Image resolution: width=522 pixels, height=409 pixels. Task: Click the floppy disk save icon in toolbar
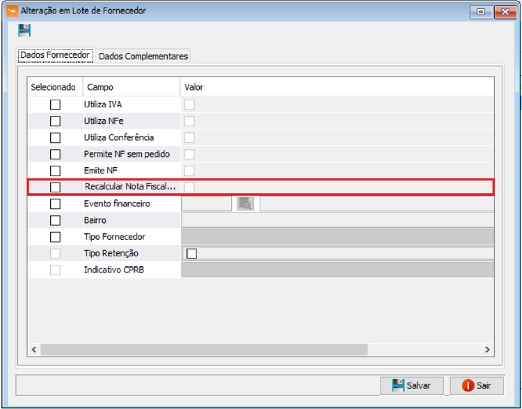24,31
